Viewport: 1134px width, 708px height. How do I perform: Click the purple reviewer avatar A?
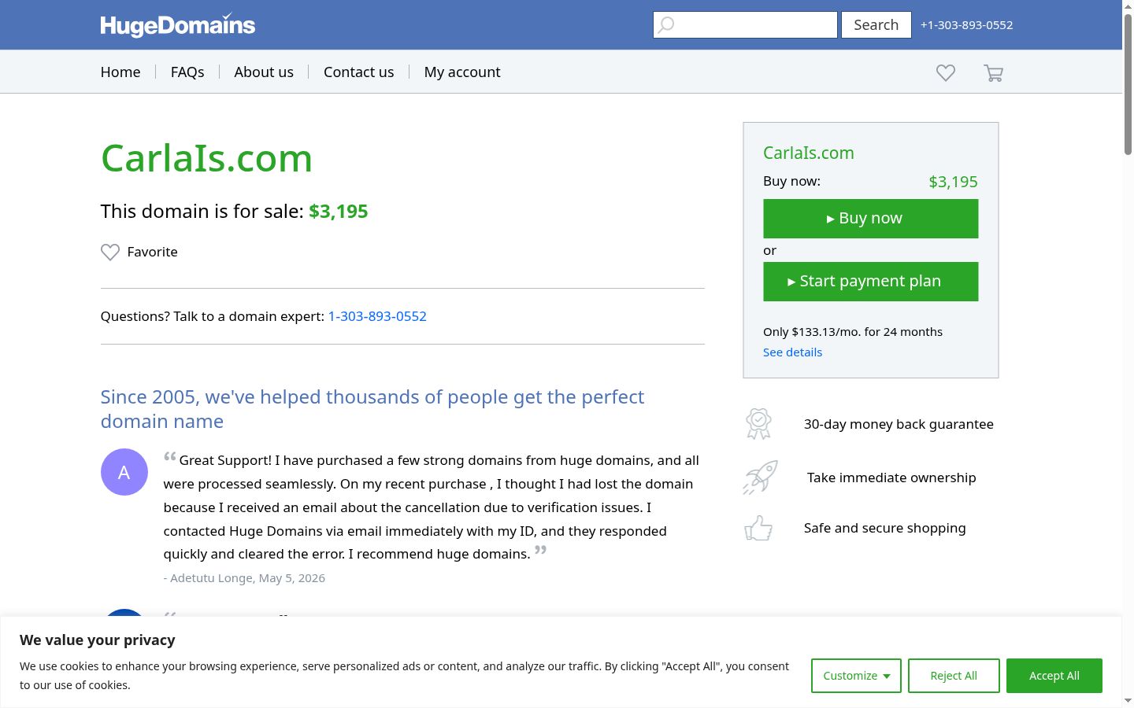(124, 472)
